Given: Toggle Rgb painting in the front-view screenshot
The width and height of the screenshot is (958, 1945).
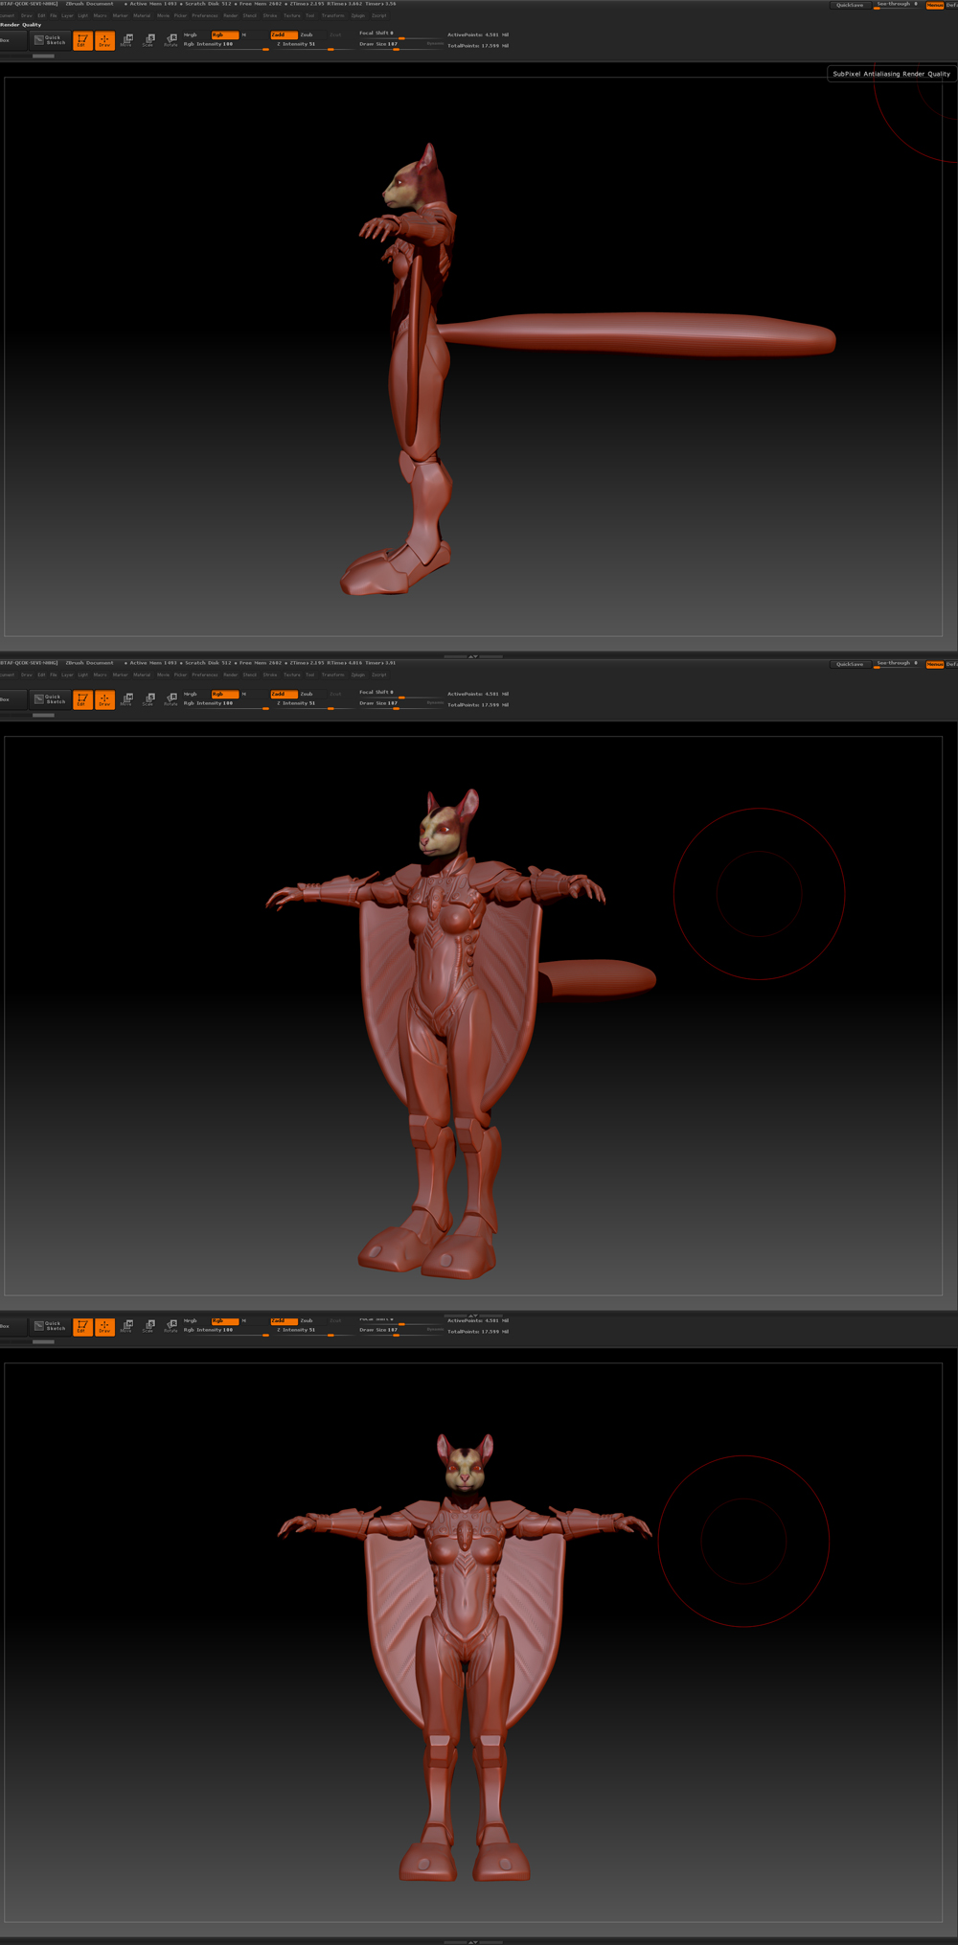Looking at the screenshot, I should click(224, 1320).
